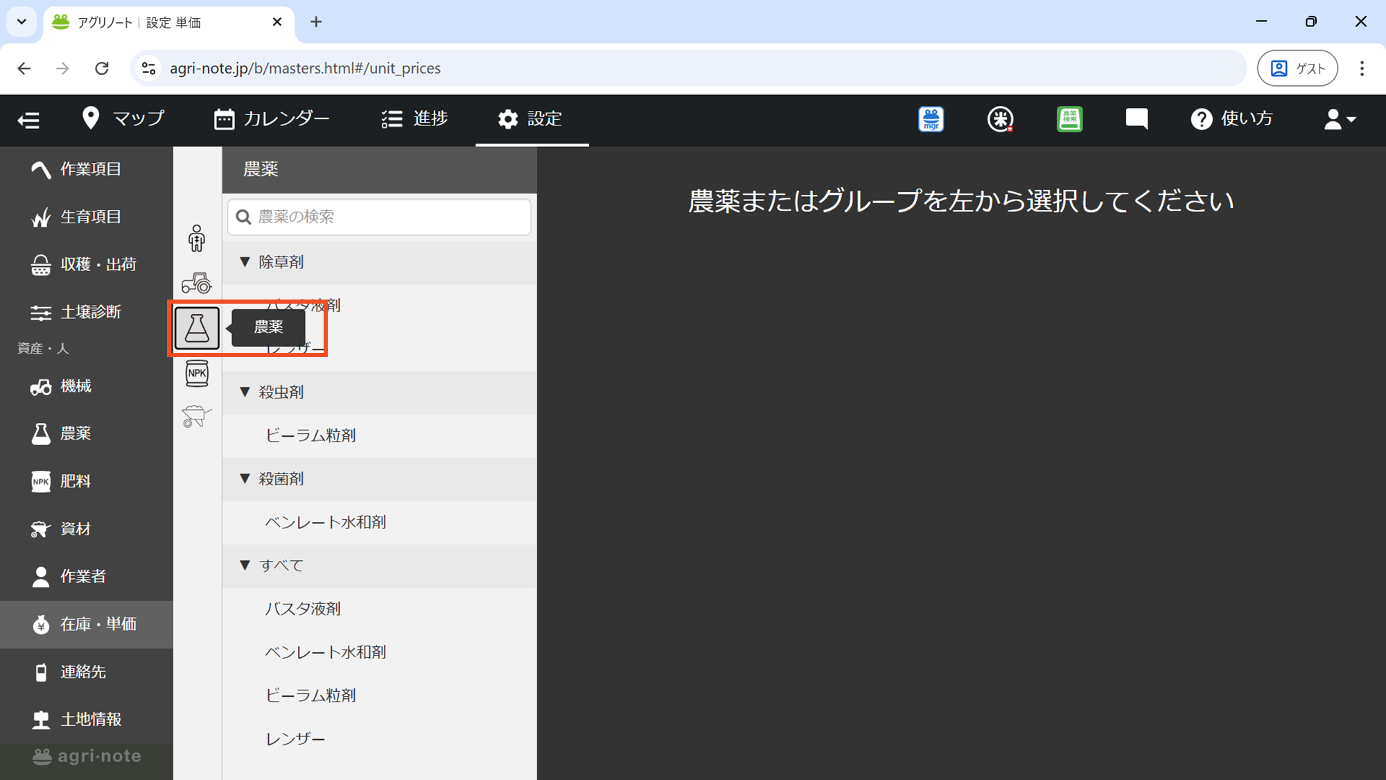Select 資材 in the sidebar
This screenshot has height=780, width=1386.
pos(87,529)
